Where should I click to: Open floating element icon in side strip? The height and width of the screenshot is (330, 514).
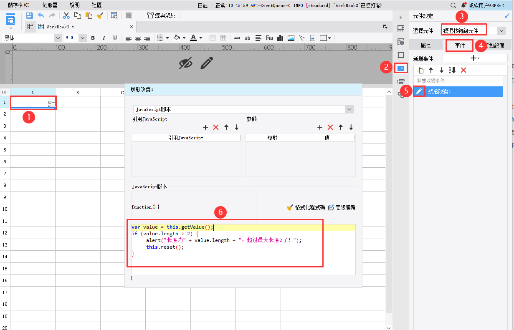(401, 55)
